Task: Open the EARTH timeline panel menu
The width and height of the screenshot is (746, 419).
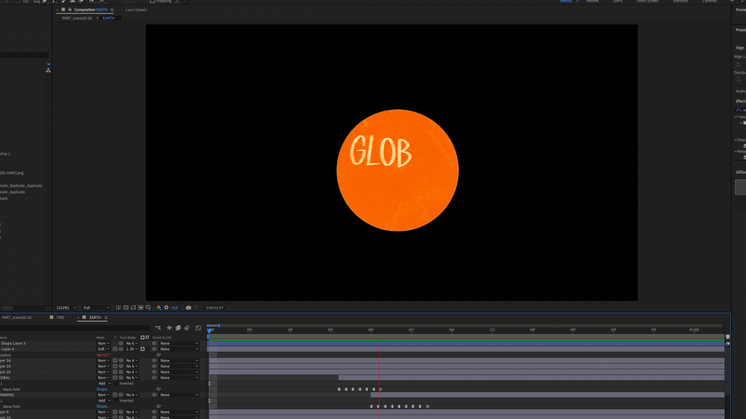Action: pos(106,317)
